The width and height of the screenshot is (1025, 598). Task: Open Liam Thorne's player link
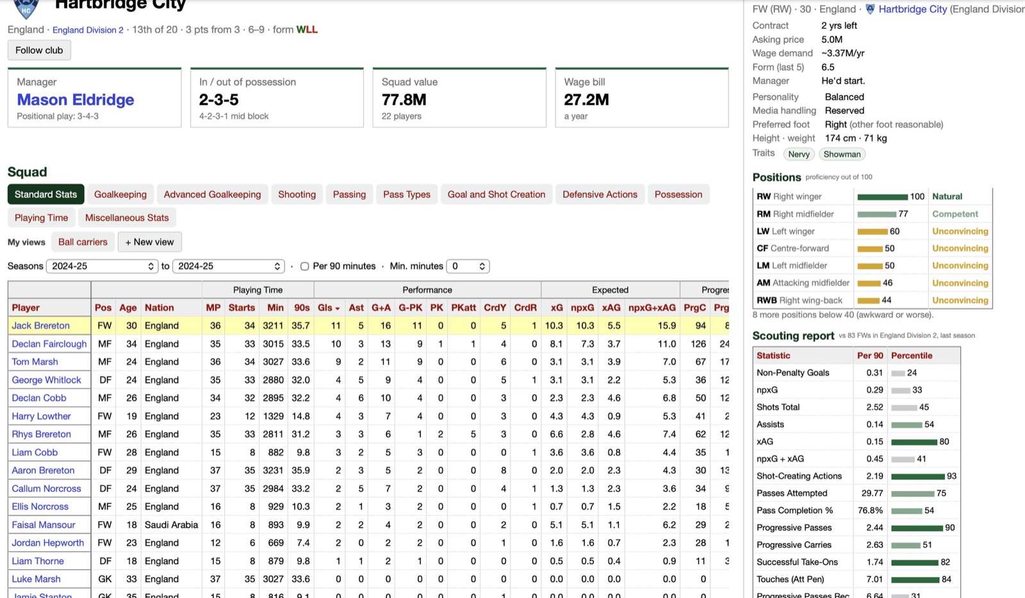coord(38,561)
